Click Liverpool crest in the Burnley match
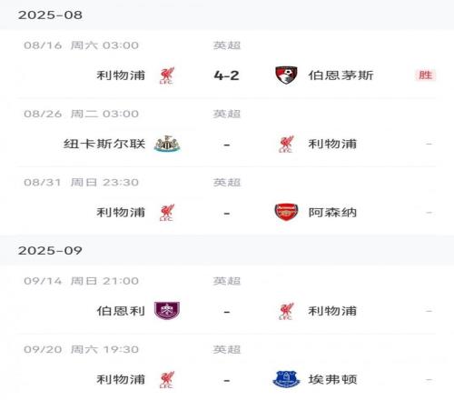 [x=286, y=311]
